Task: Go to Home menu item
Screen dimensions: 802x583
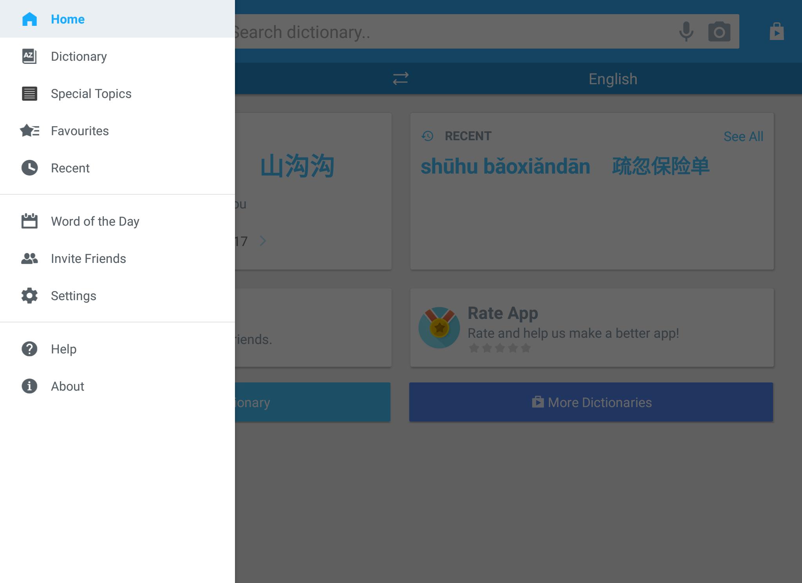Action: pyautogui.click(x=117, y=19)
